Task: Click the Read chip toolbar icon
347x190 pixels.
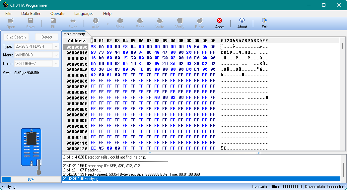Action: pyautogui.click(x=140, y=23)
